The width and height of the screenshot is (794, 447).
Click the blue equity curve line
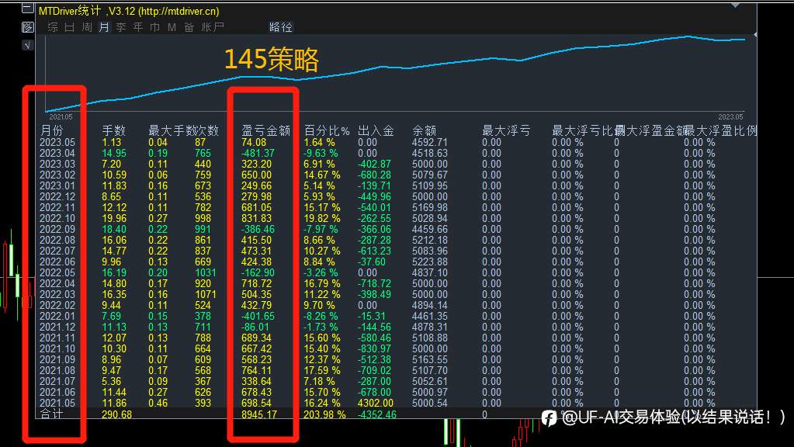coord(395,68)
